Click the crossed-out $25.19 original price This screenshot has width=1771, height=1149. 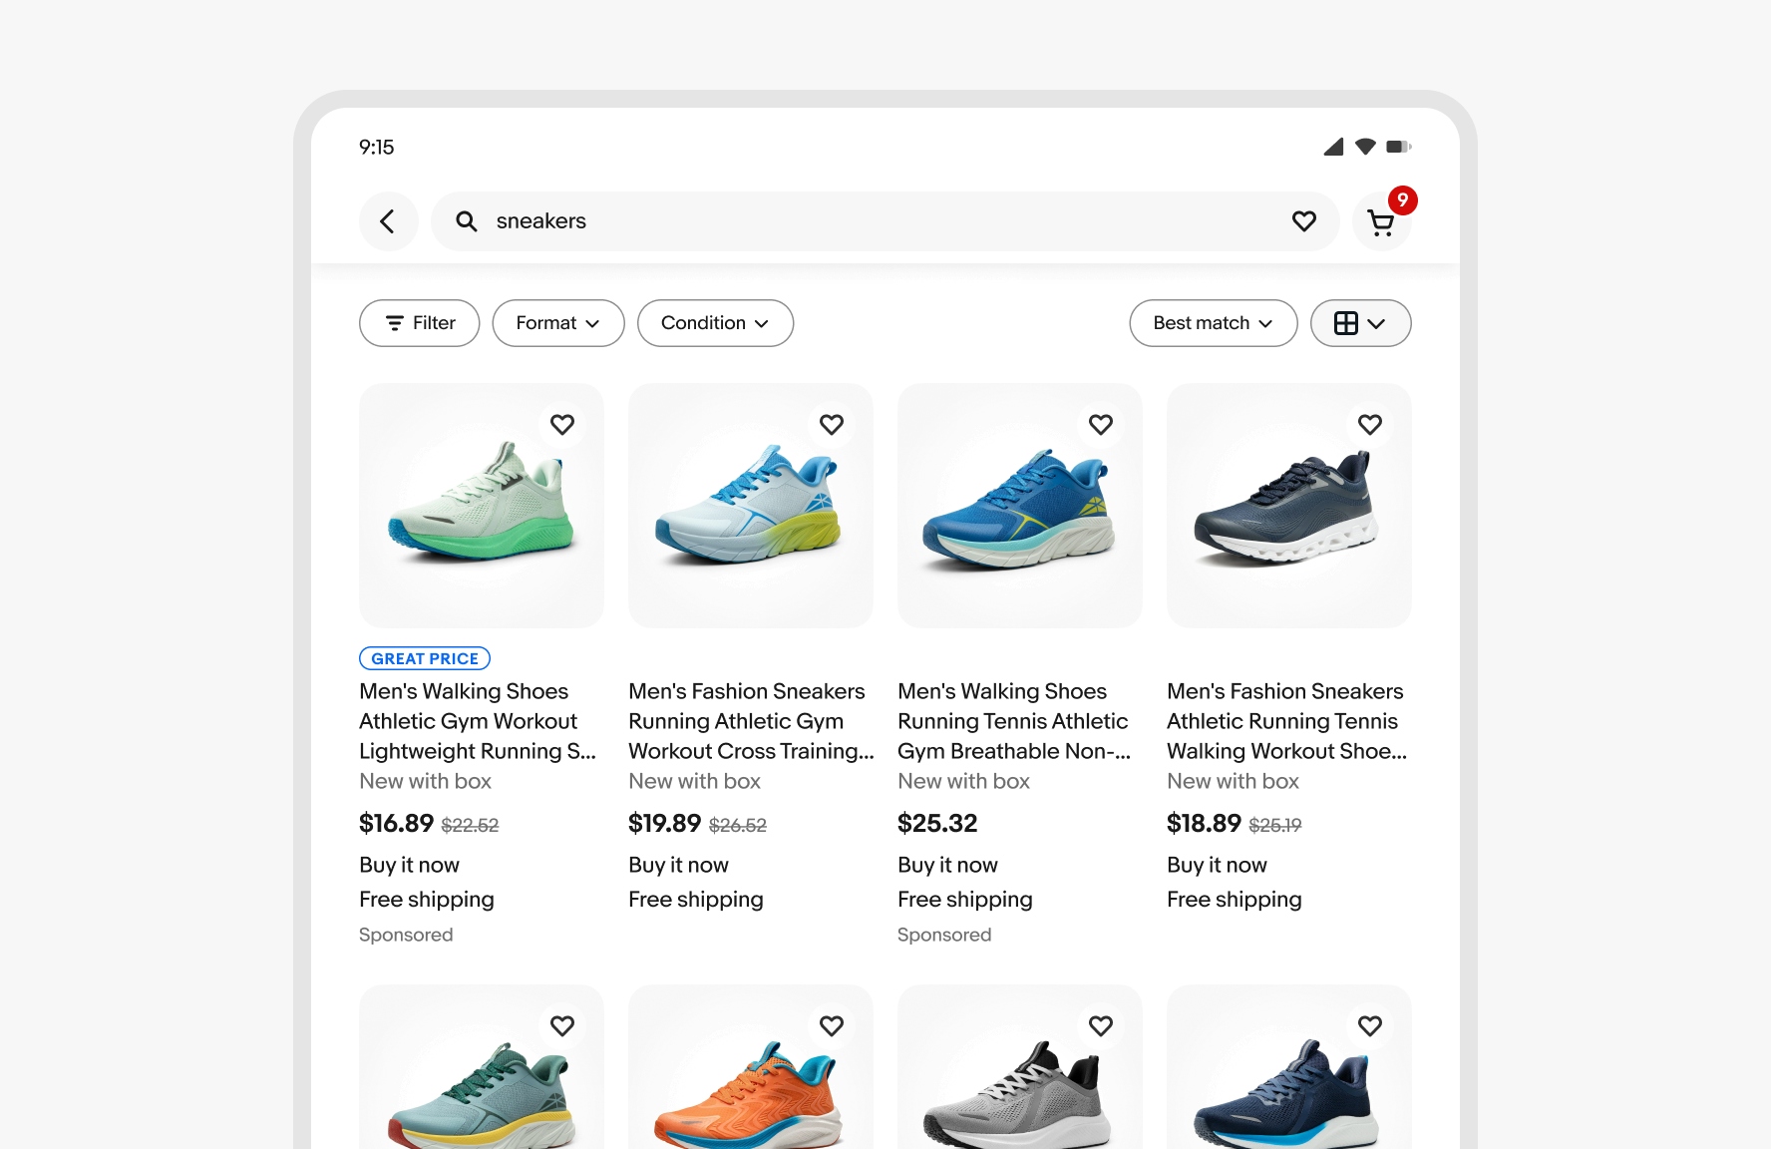[1275, 826]
